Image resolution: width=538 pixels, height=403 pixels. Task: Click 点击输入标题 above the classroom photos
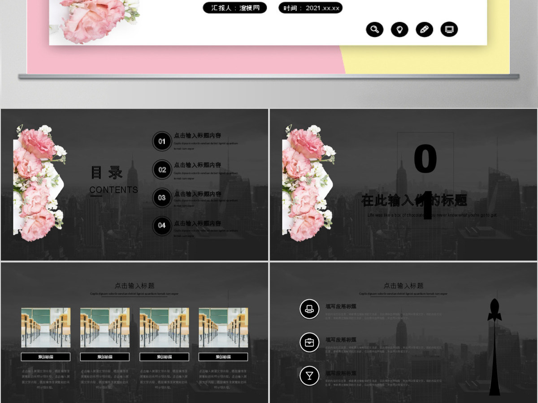(x=134, y=286)
